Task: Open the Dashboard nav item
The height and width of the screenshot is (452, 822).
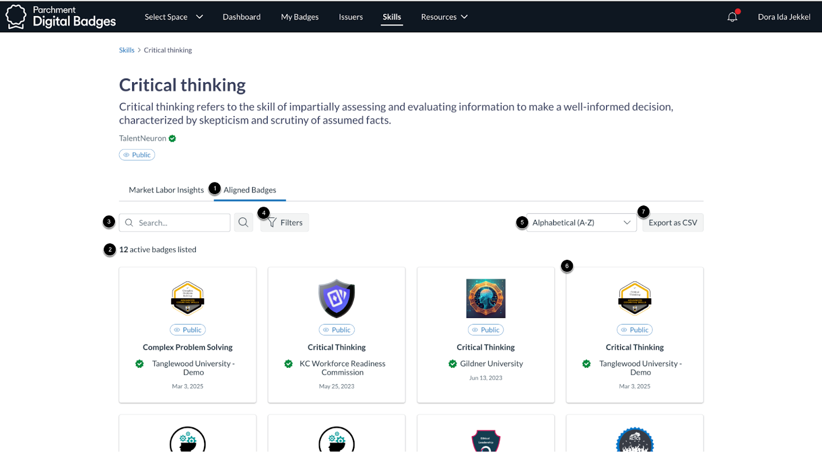Action: pos(241,17)
